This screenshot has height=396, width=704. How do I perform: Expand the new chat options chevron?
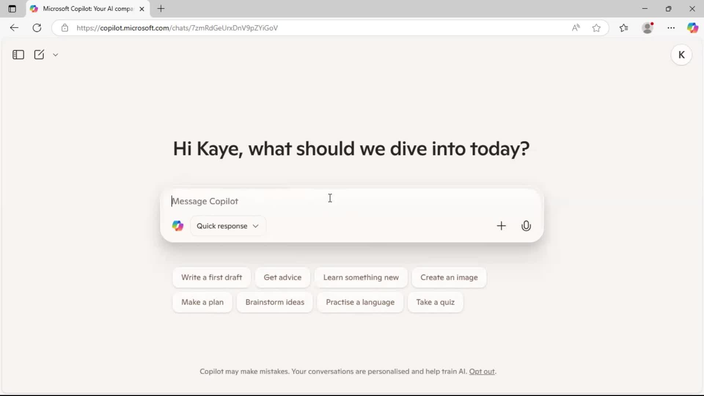click(x=55, y=54)
